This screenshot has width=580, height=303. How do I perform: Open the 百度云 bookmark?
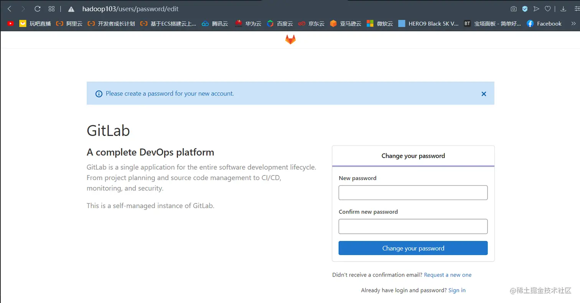280,24
